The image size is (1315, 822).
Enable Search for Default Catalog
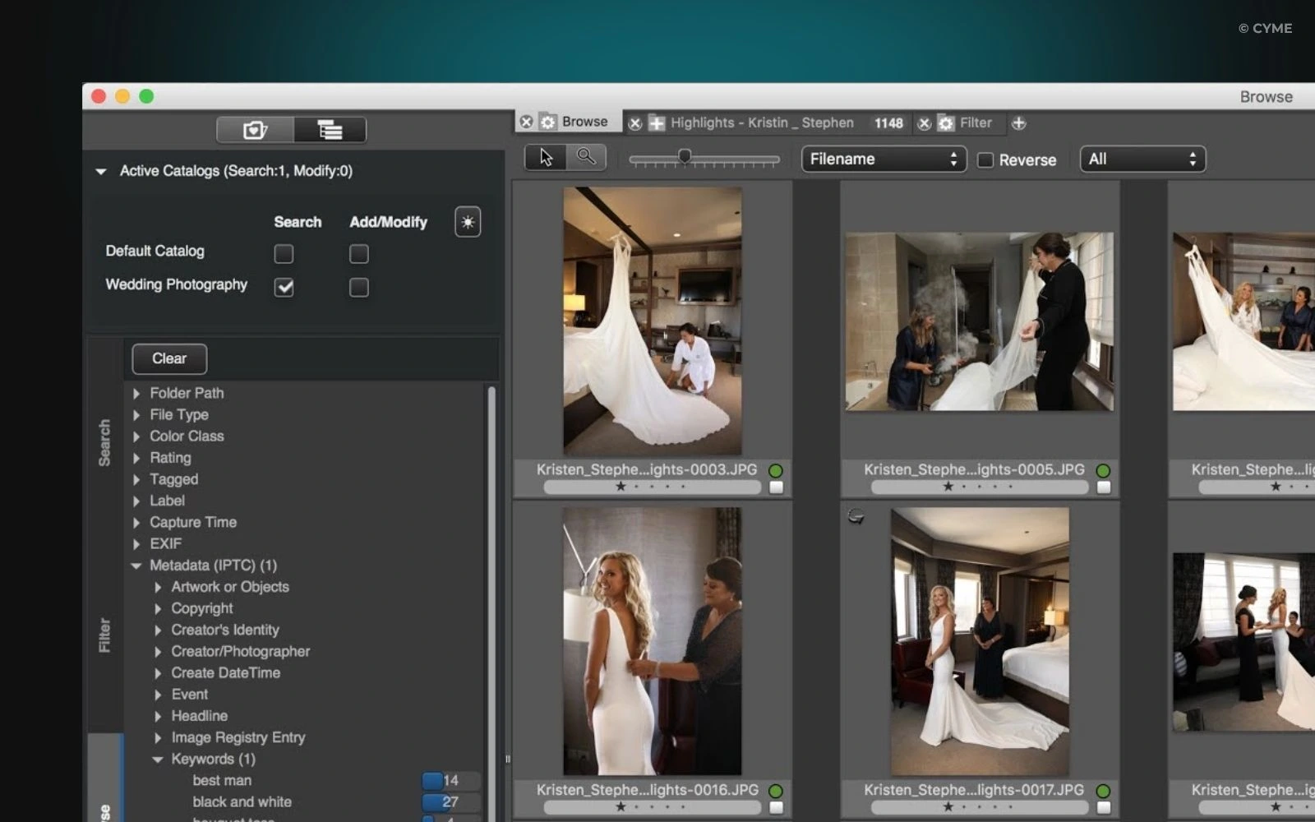[284, 254]
